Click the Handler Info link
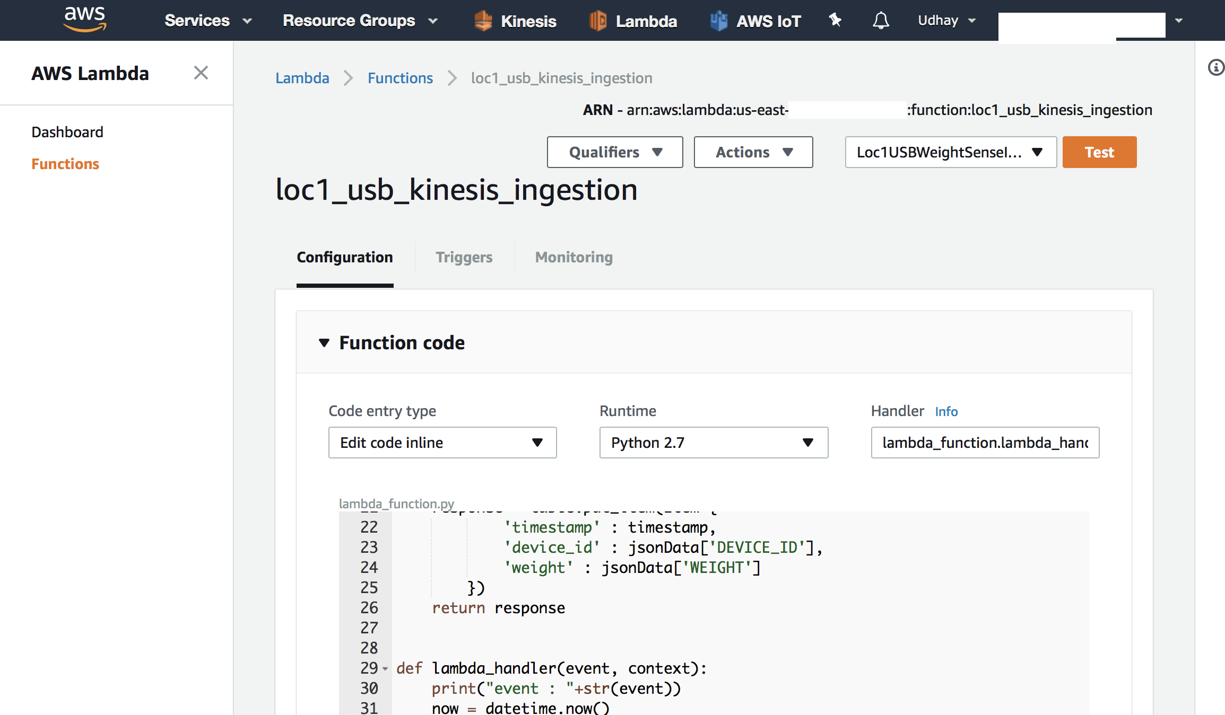1225x715 pixels. 946,412
